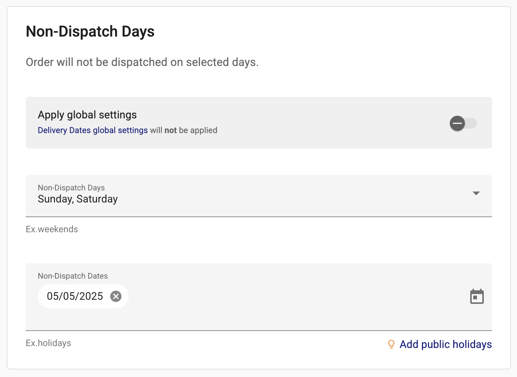This screenshot has height=377, width=517.
Task: Open the calendar date picker icon
Action: pos(477,296)
